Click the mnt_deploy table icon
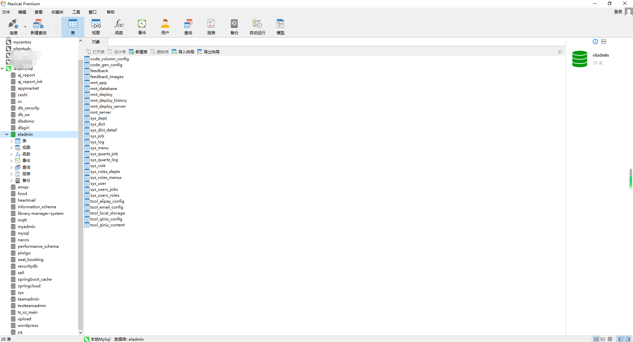Screen dimensions: 633x342 click(87, 95)
